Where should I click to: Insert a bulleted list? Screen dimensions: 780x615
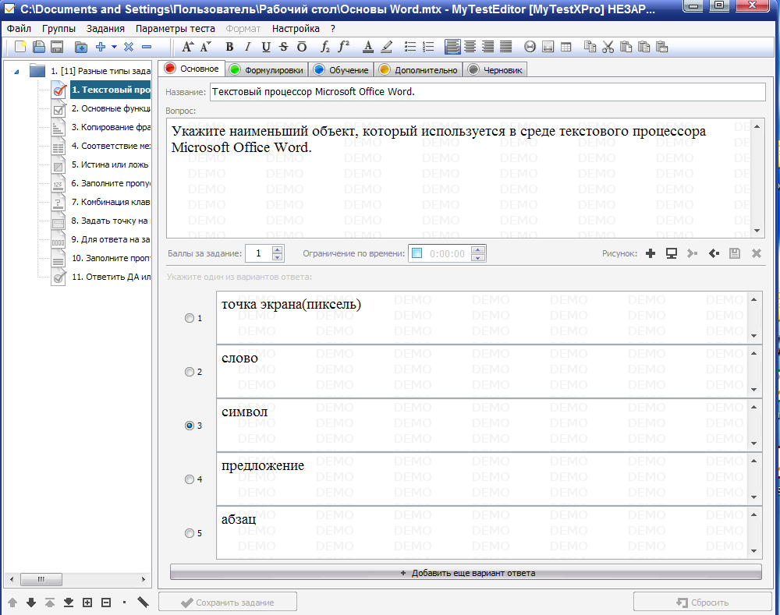(x=410, y=48)
